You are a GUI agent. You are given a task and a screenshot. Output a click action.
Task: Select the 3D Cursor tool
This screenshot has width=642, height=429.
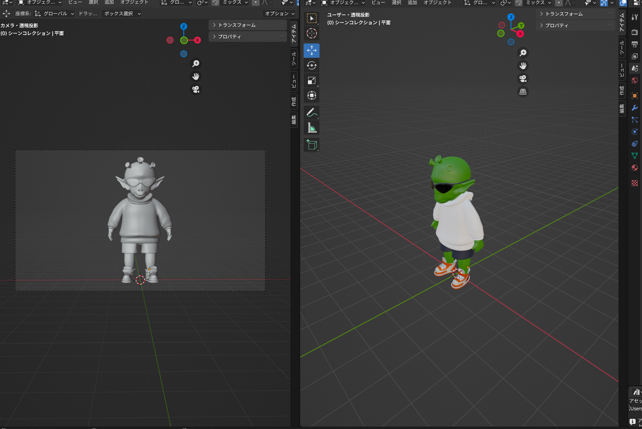pos(311,34)
